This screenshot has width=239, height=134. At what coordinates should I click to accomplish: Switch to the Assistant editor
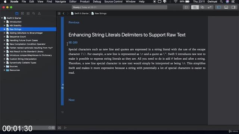pos(202,7)
